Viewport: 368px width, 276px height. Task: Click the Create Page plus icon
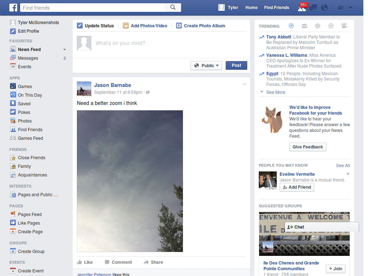(13, 231)
